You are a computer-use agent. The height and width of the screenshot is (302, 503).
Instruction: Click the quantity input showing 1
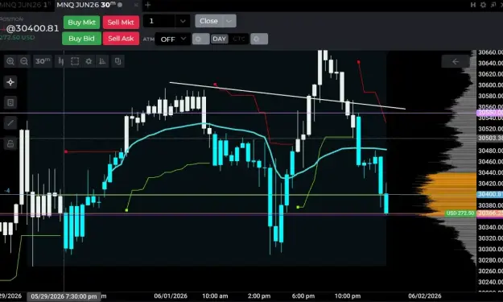click(159, 21)
